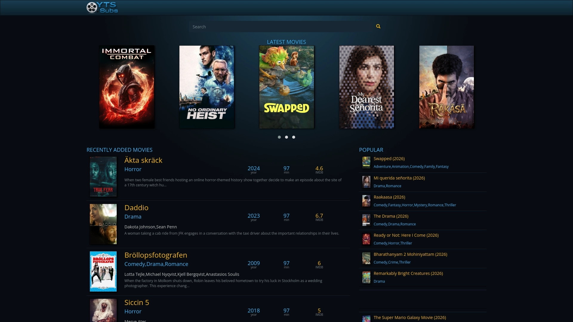Click the Horror genre under Siccin 5
The width and height of the screenshot is (573, 322).
point(133,312)
